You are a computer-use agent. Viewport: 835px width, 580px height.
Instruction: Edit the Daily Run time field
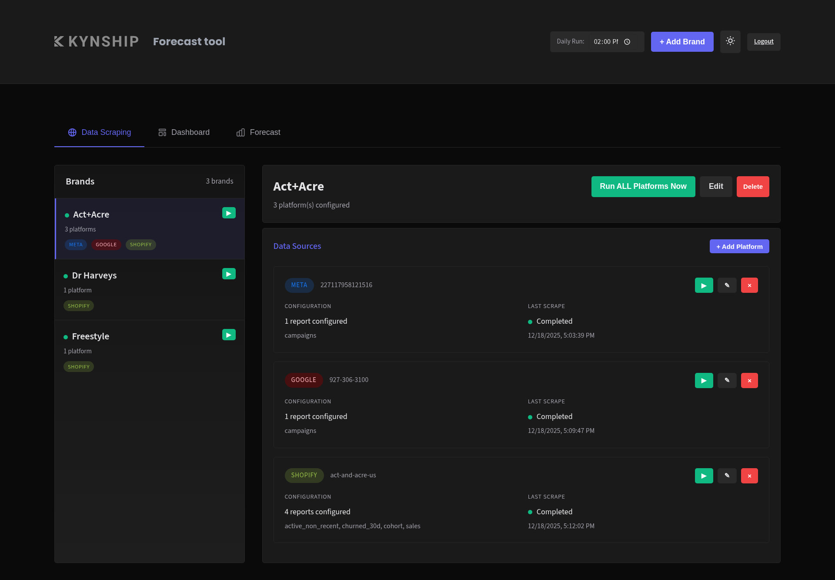(x=607, y=41)
